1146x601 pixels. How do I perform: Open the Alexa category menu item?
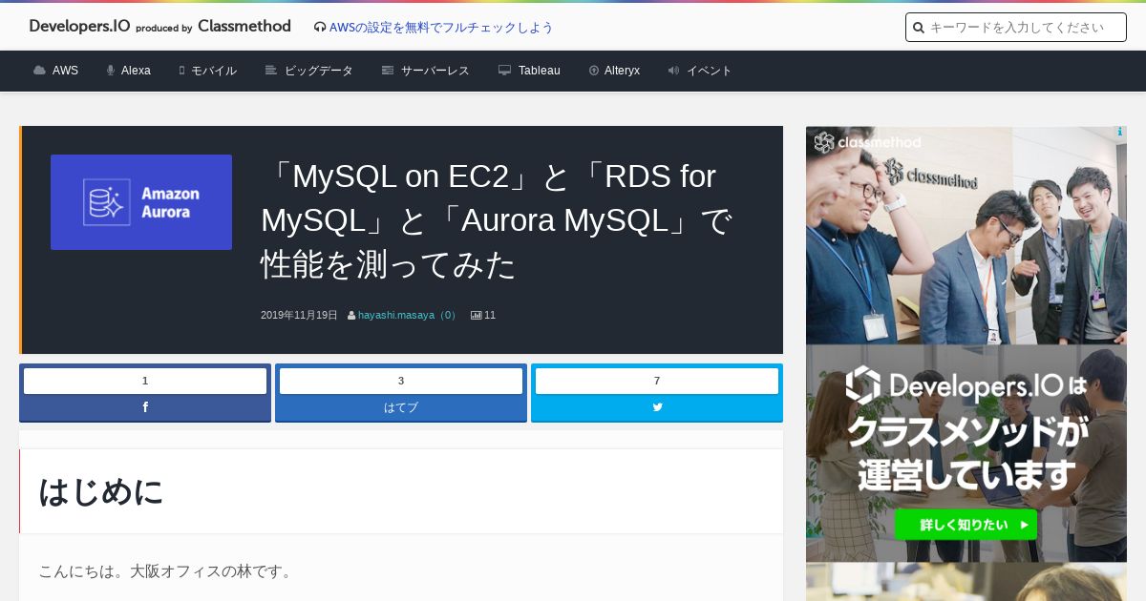(136, 71)
